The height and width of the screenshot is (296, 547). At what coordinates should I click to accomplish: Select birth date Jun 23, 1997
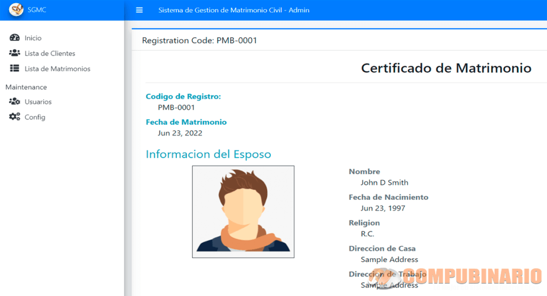click(x=383, y=208)
